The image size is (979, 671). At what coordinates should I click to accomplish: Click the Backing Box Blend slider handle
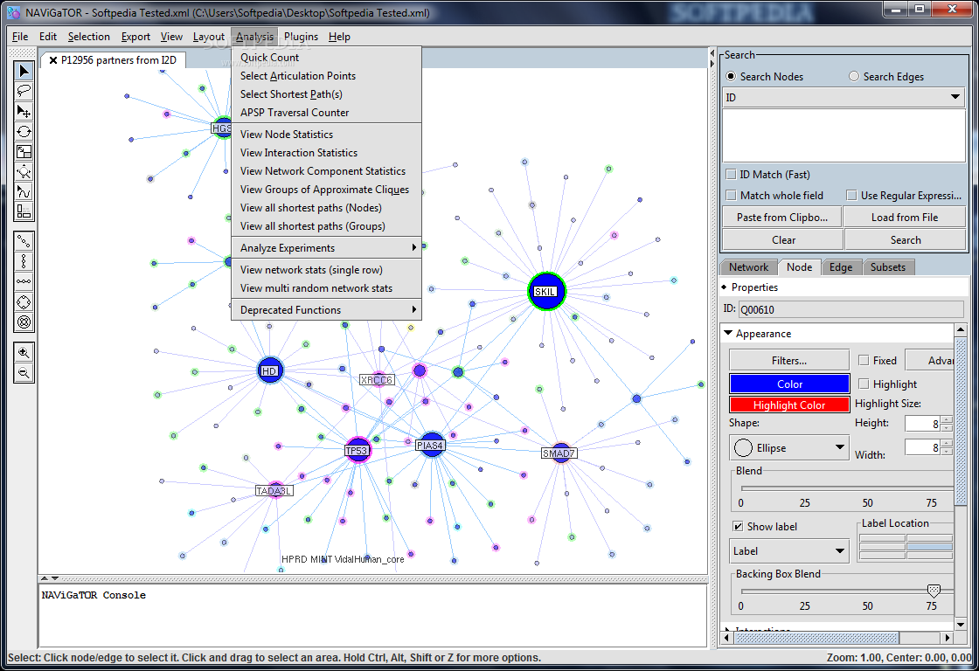(x=934, y=591)
